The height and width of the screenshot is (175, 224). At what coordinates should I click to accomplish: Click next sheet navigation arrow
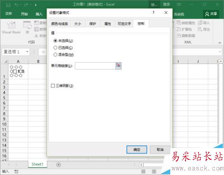click(x=16, y=165)
